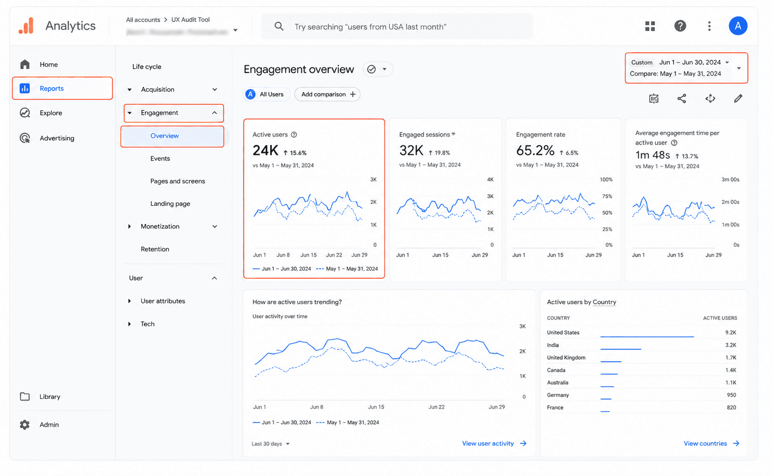Image resolution: width=773 pixels, height=476 pixels.
Task: Open the Last 30 days dropdown
Action: coord(271,444)
